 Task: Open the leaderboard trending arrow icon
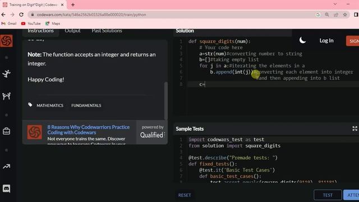6,167
